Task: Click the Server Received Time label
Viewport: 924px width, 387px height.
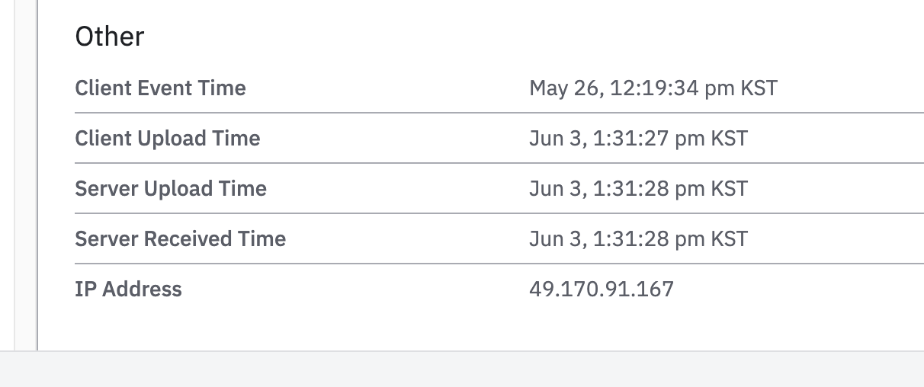Action: coord(180,239)
